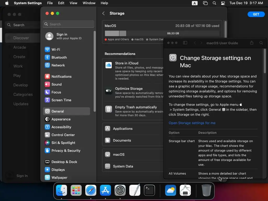Open Terminal from the Dock

point(149,190)
